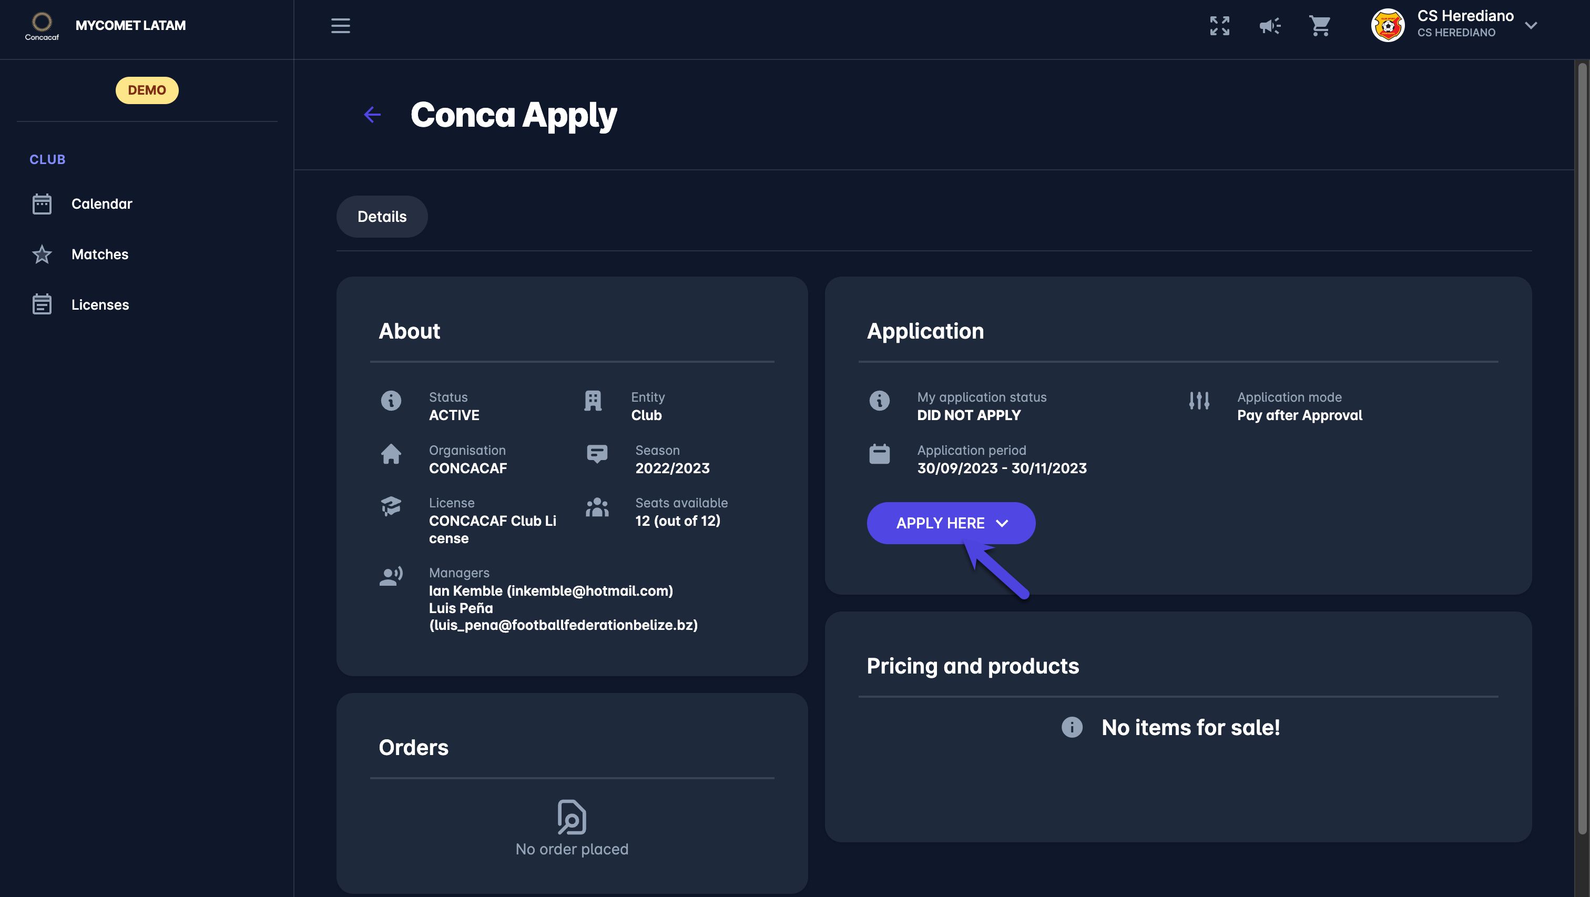Expand the CS Herediano account dropdown

1530,25
